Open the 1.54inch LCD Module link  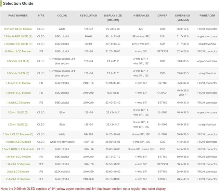point(18,157)
